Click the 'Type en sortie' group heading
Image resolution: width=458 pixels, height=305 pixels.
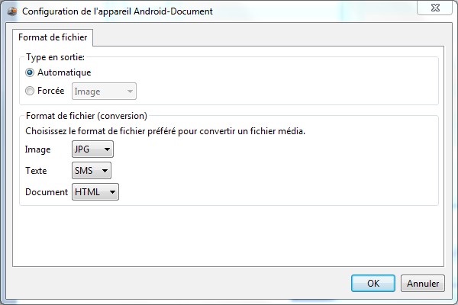(x=55, y=57)
